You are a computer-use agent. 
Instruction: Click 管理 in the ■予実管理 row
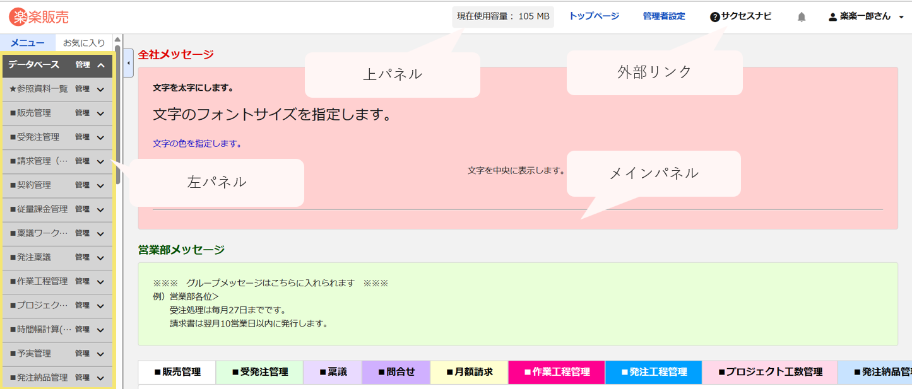[x=83, y=353]
